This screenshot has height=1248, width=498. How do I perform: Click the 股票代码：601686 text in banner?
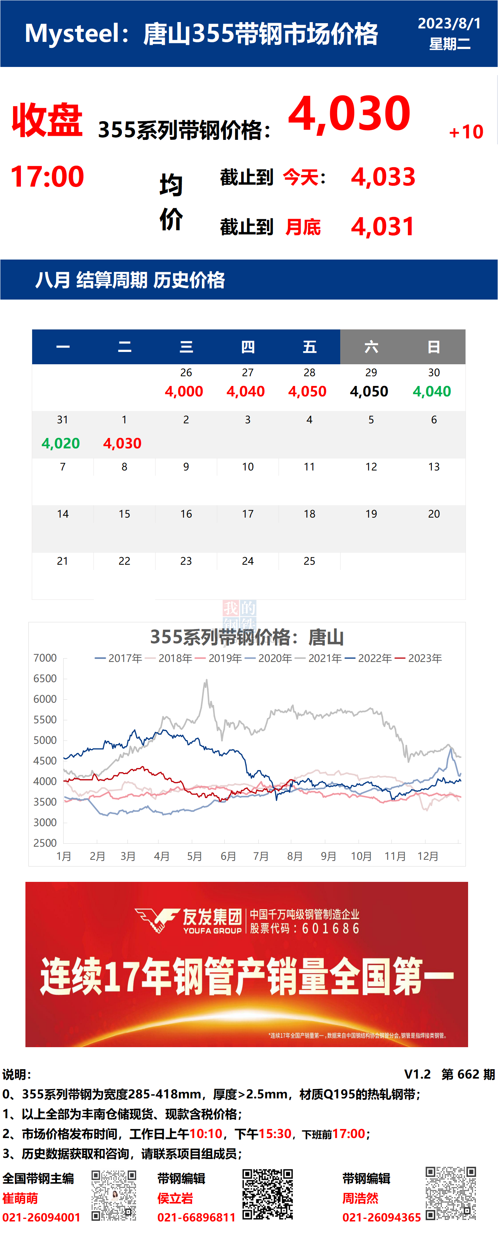pos(305,928)
